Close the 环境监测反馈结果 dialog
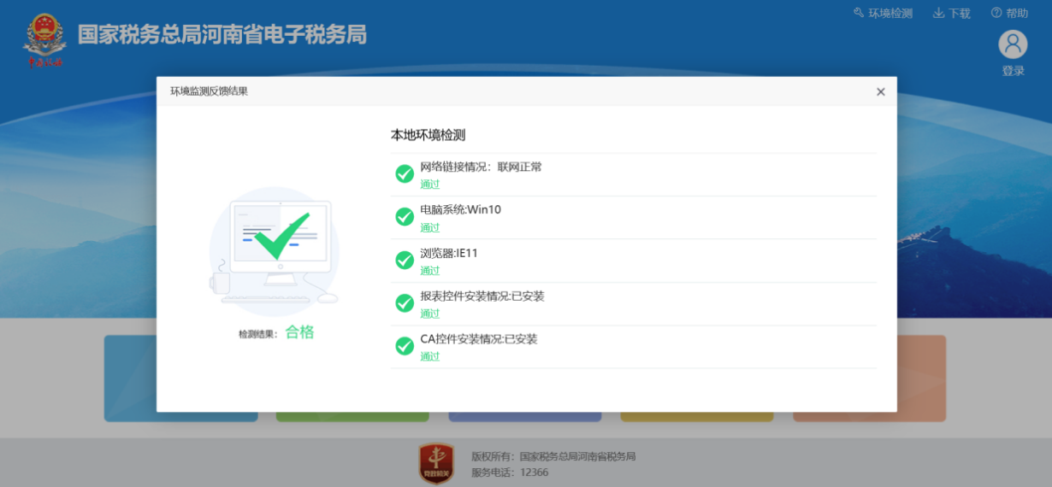The height and width of the screenshot is (487, 1052). (880, 92)
